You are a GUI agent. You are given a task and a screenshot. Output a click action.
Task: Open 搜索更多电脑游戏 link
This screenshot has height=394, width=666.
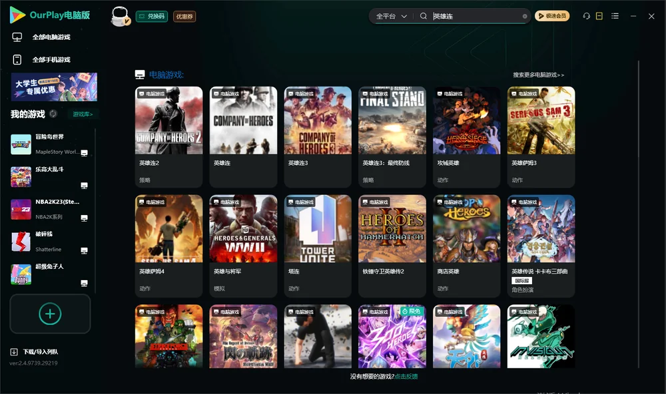(x=539, y=75)
